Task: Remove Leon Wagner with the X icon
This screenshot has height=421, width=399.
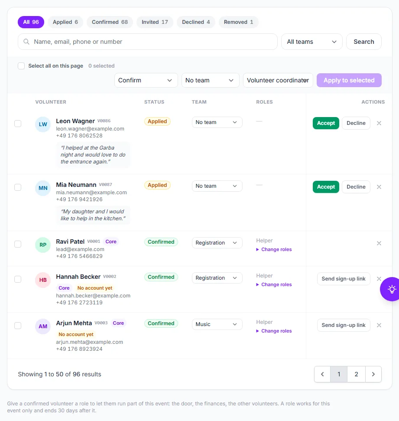Action: (379, 123)
